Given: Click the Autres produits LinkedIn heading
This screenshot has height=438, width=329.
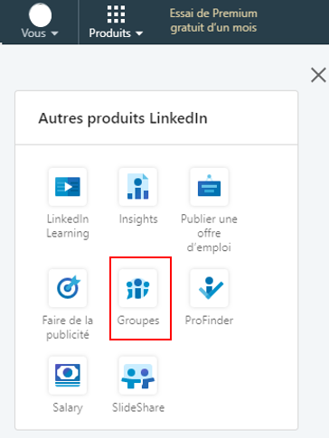Looking at the screenshot, I should (x=123, y=118).
